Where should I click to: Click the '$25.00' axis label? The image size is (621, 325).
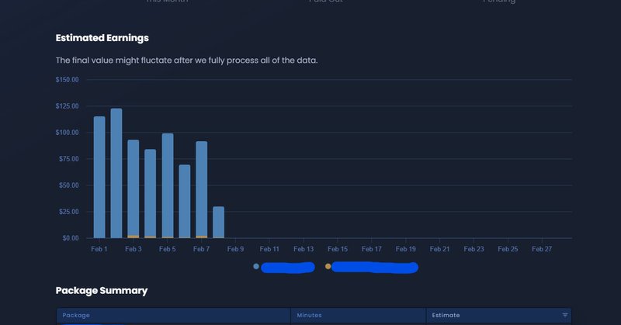69,212
